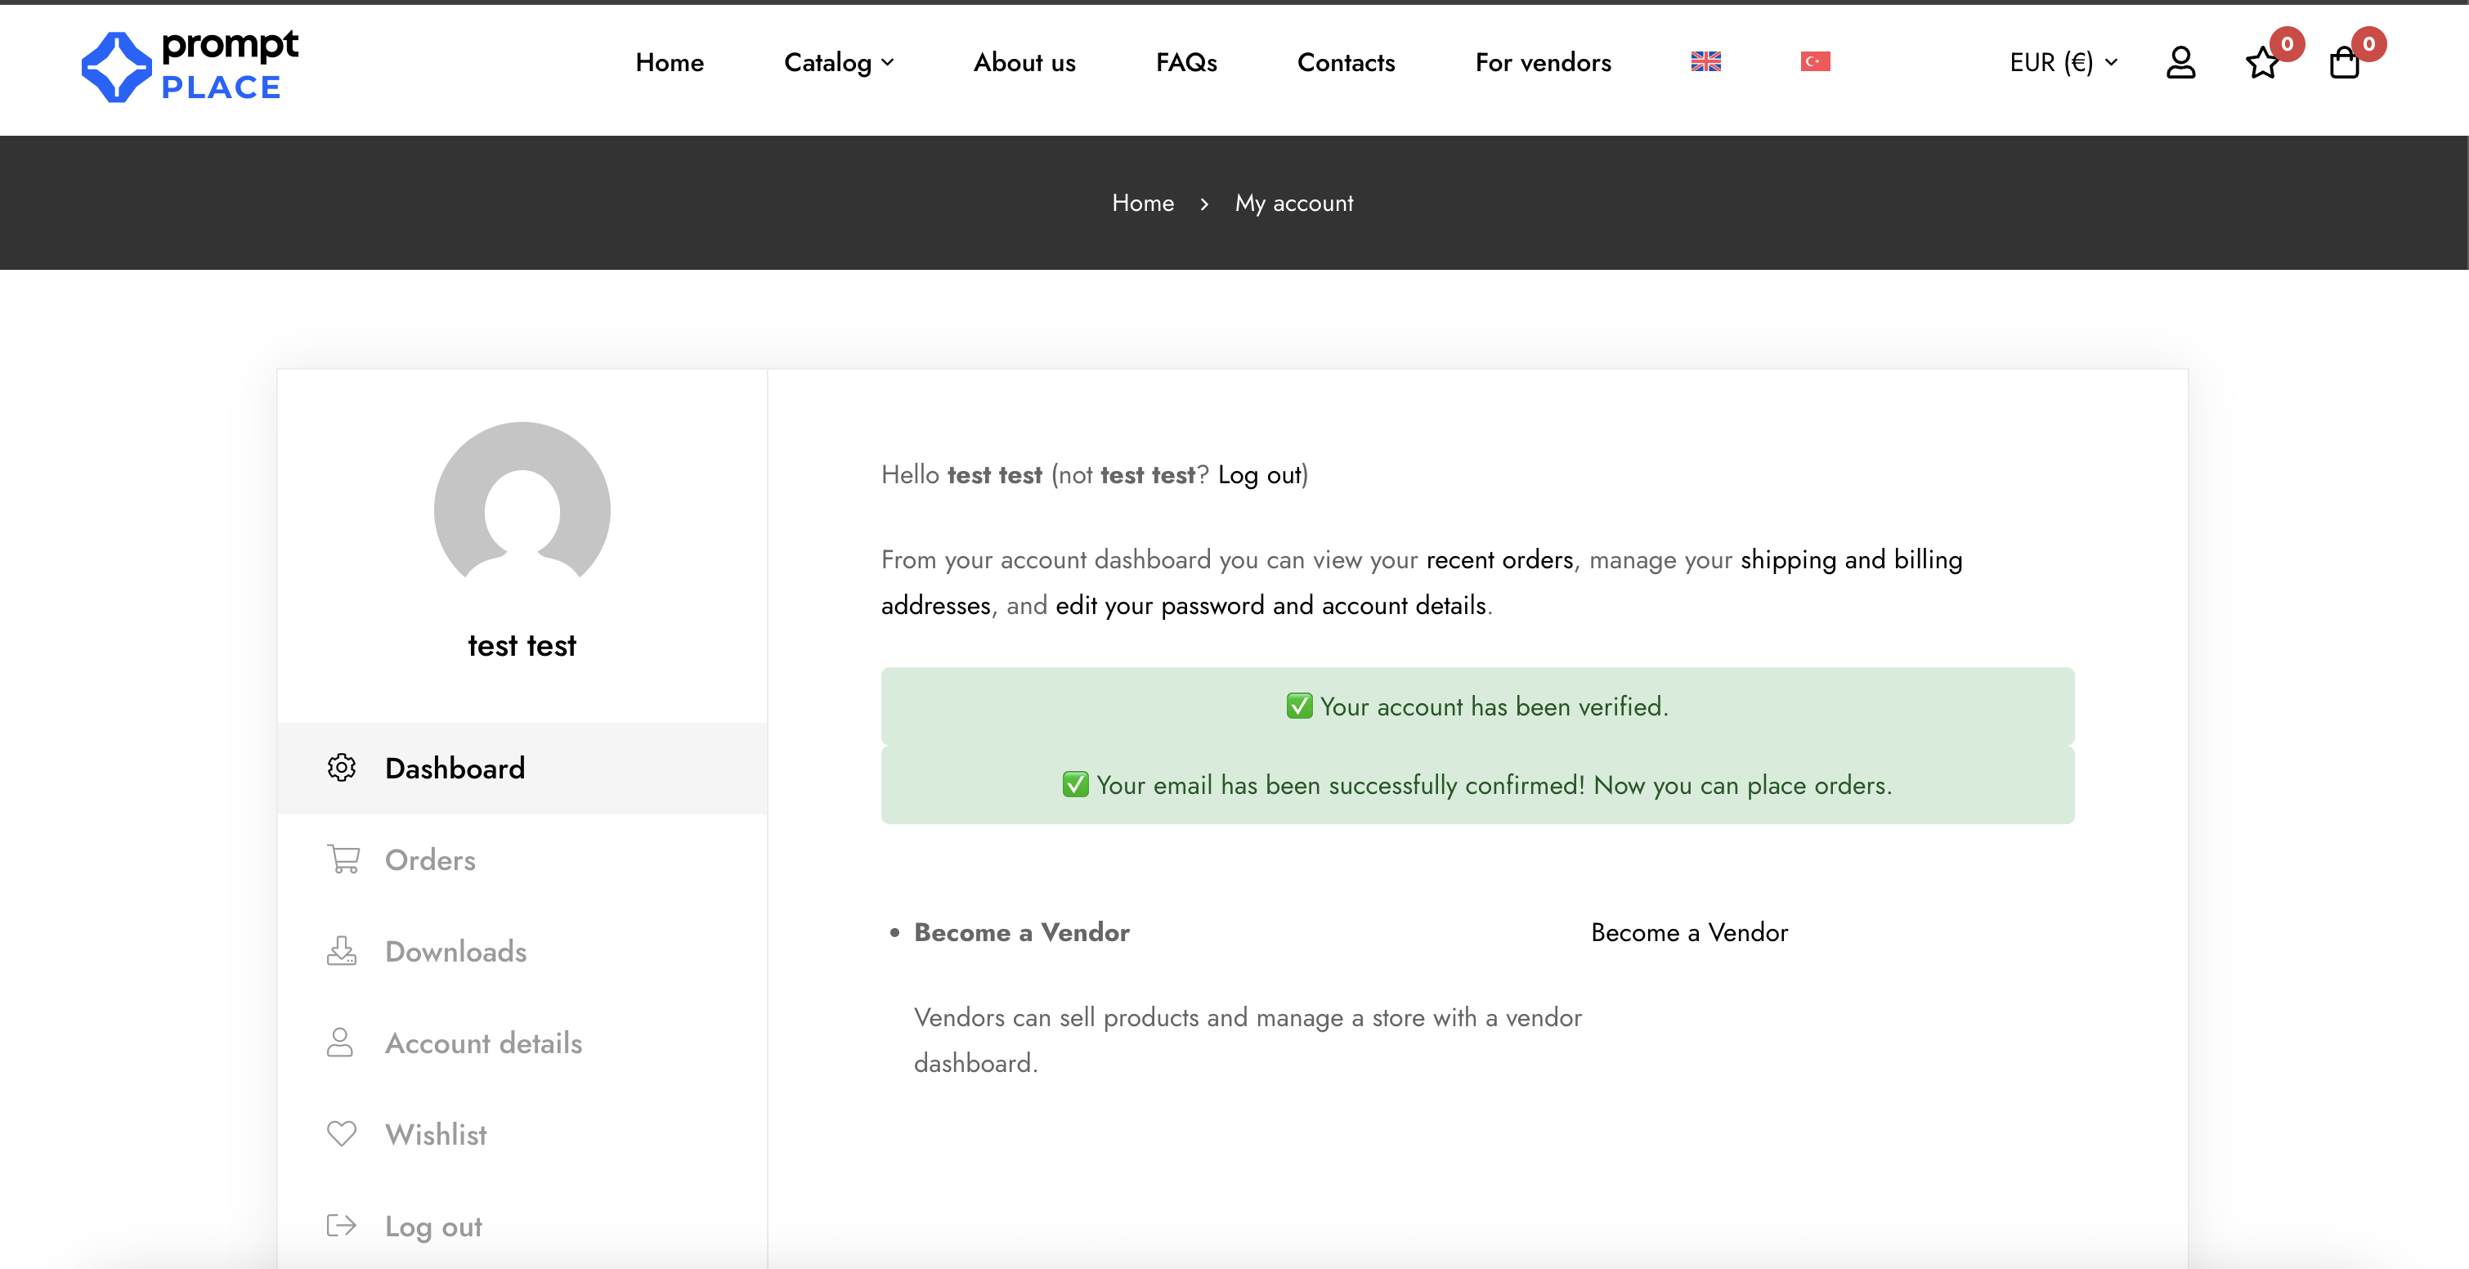Click the Downloads icon in sidebar
Viewport: 2469px width, 1269px height.
(341, 950)
